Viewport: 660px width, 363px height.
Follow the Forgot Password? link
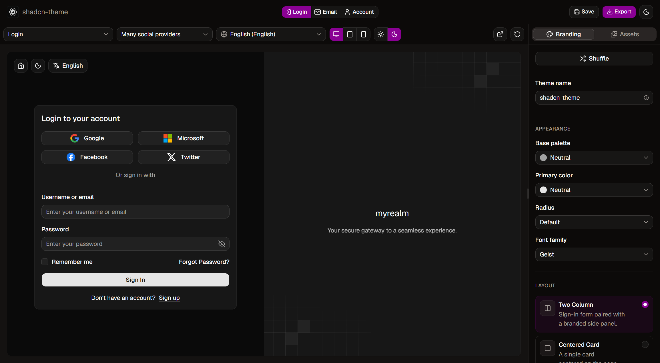(x=204, y=262)
